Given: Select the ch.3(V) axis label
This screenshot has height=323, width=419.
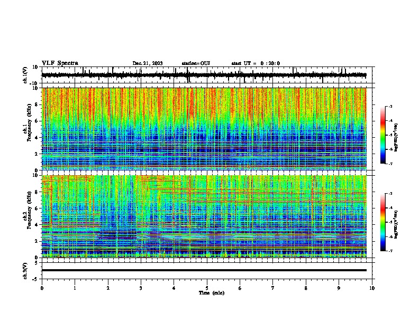Looking at the screenshot, I should (25, 271).
